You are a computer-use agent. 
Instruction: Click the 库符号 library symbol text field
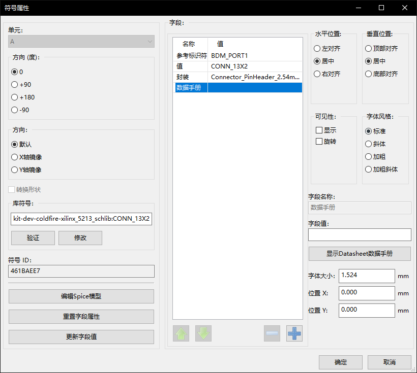pyautogui.click(x=81, y=219)
